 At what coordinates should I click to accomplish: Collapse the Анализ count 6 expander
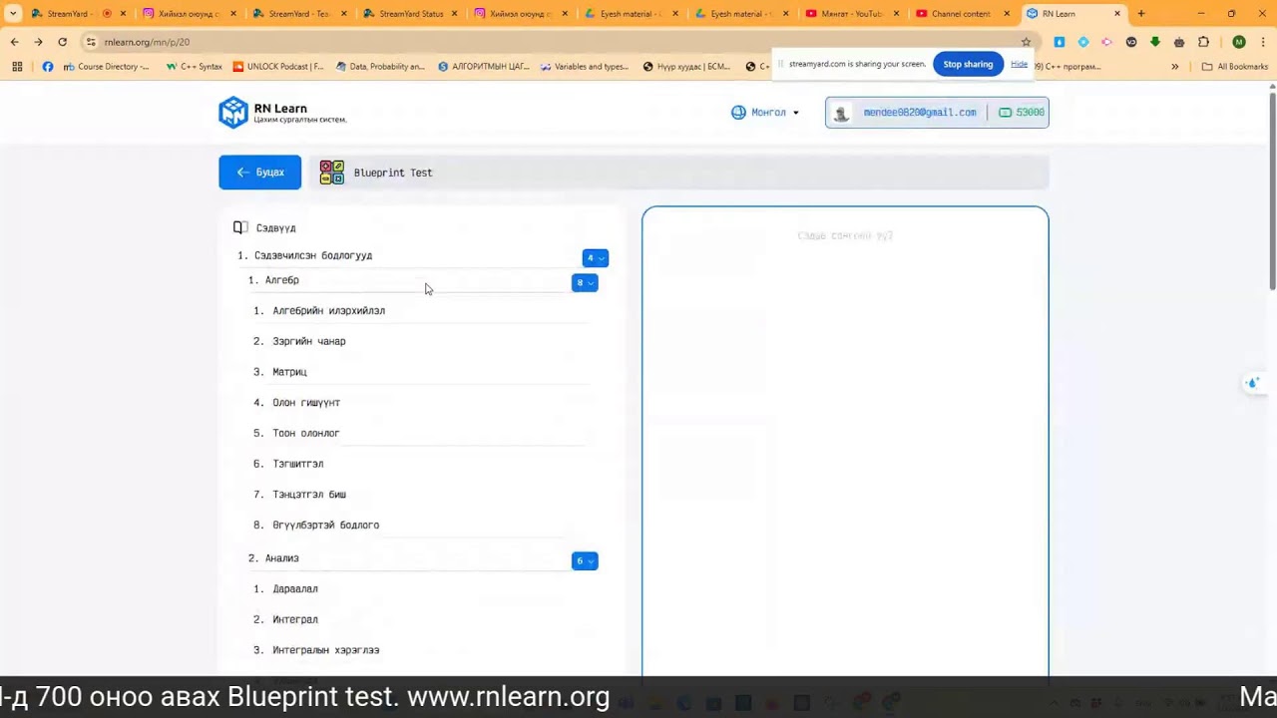tap(585, 561)
